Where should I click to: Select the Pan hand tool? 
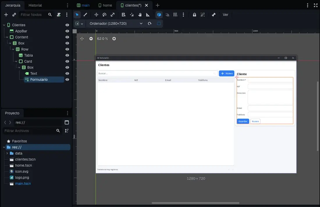click(140, 15)
